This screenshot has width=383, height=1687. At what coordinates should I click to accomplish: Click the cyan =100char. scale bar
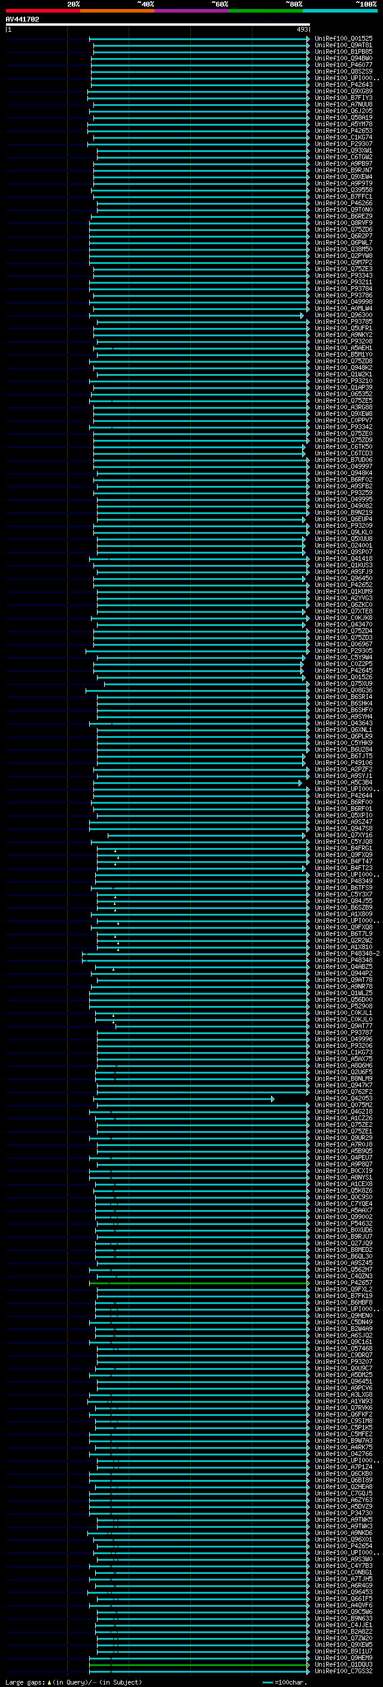(267, 1682)
